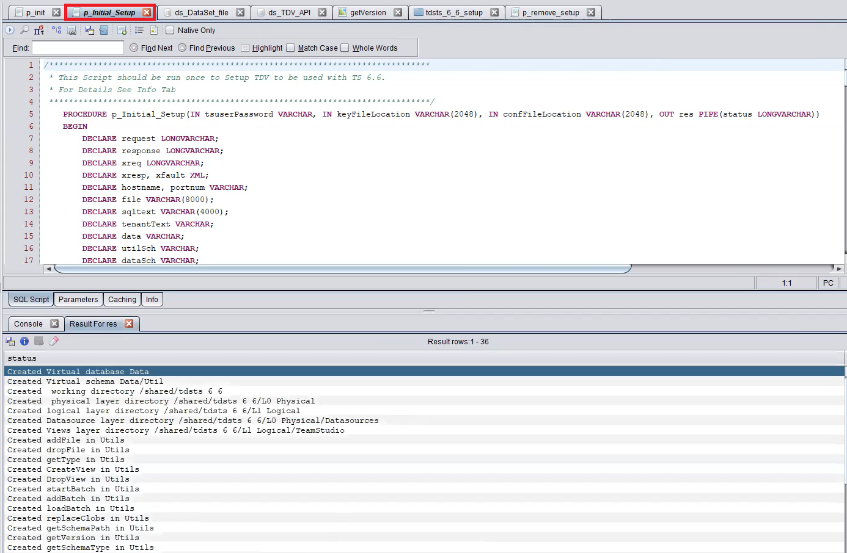Click the save results icon above the status list
Viewport: 847px width, 553px height.
tap(10, 341)
